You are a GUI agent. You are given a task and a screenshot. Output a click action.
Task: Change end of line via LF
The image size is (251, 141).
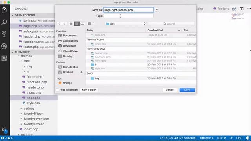tap(231, 138)
